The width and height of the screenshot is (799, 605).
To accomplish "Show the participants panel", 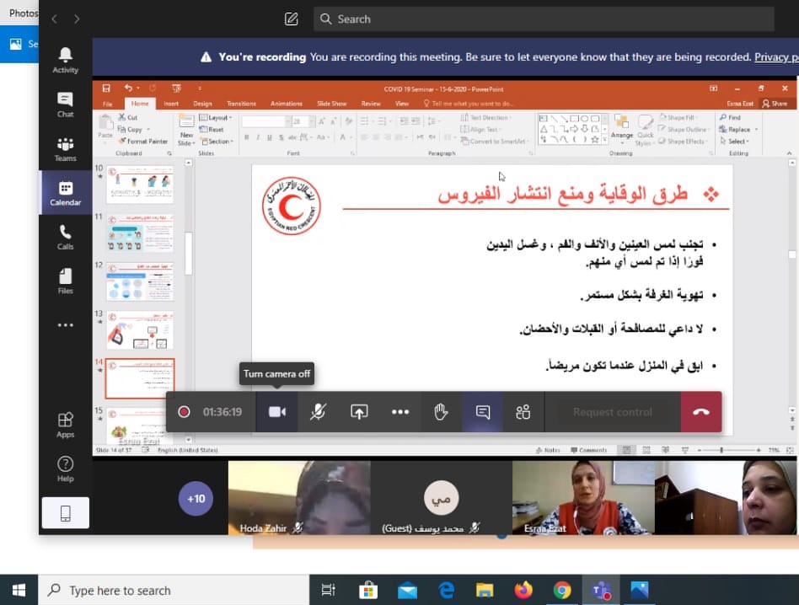I will pos(523,412).
